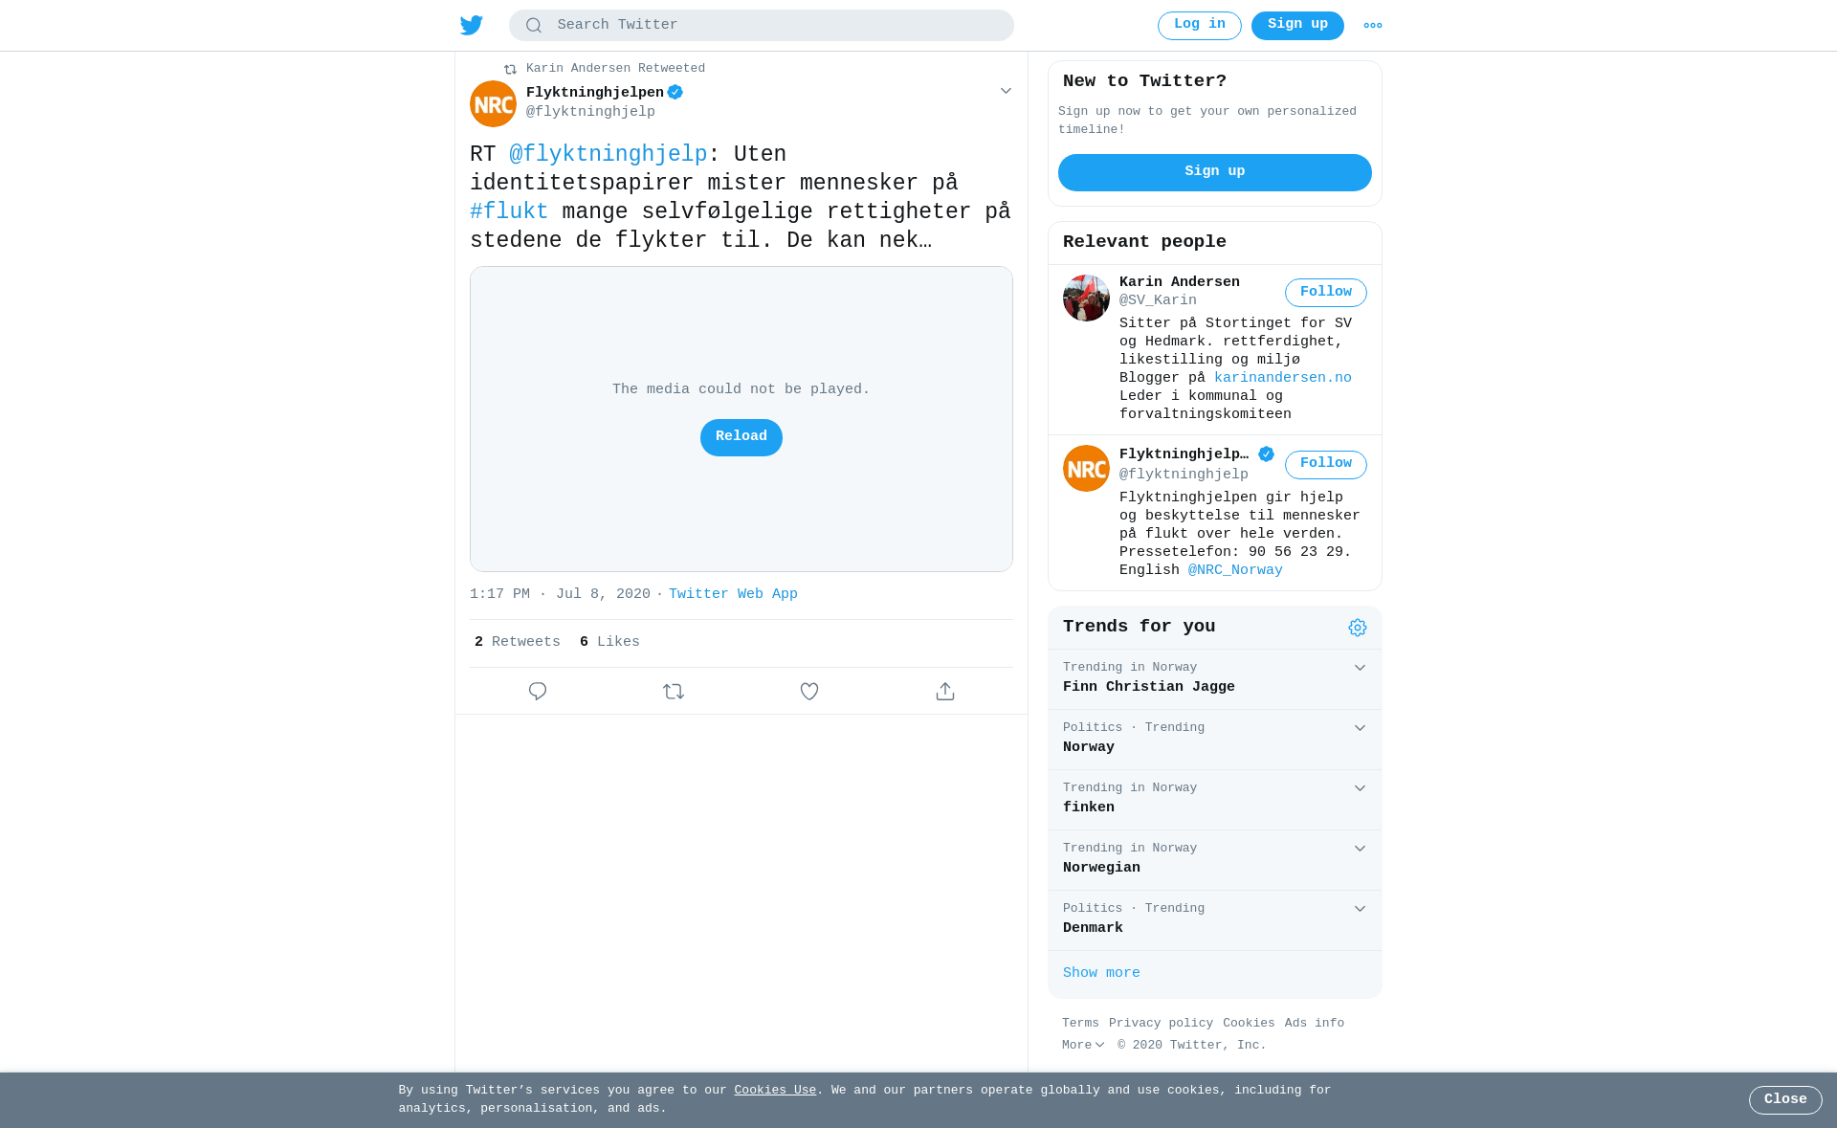The width and height of the screenshot is (1837, 1128).
Task: Click the Log in button
Action: pos(1200,26)
